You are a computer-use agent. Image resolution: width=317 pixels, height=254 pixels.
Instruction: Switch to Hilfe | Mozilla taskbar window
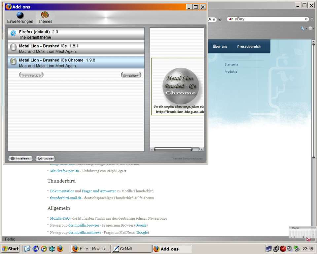coord(91,249)
